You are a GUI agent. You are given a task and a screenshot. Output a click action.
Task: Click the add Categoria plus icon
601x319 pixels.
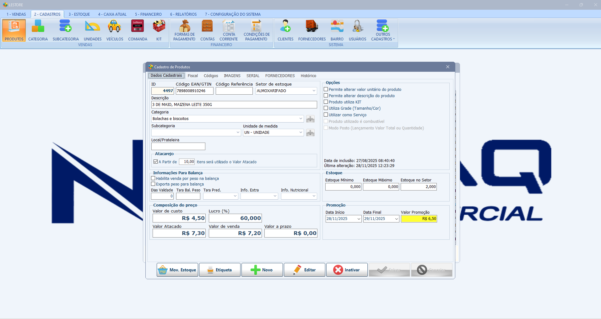(310, 119)
